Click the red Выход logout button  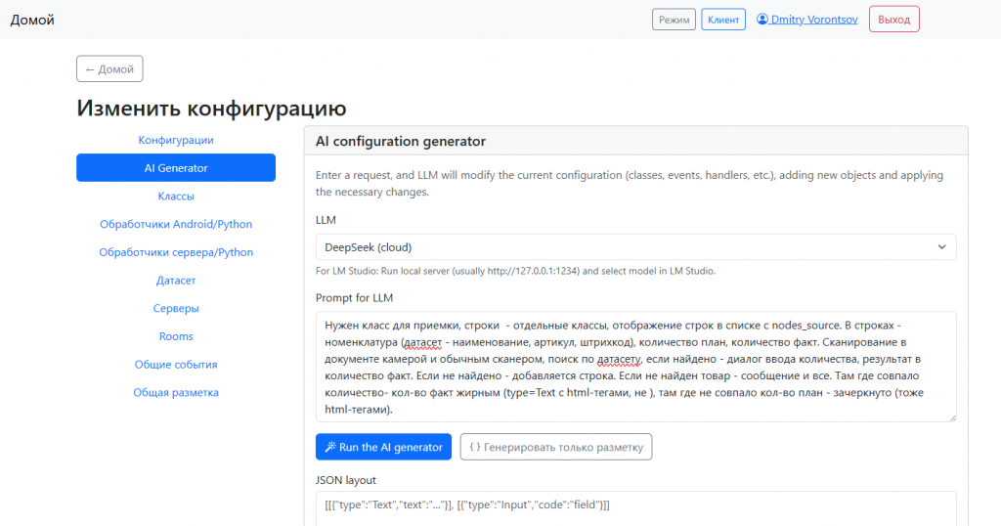893,20
